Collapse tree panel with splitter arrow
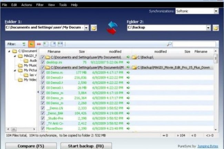 click(38, 92)
